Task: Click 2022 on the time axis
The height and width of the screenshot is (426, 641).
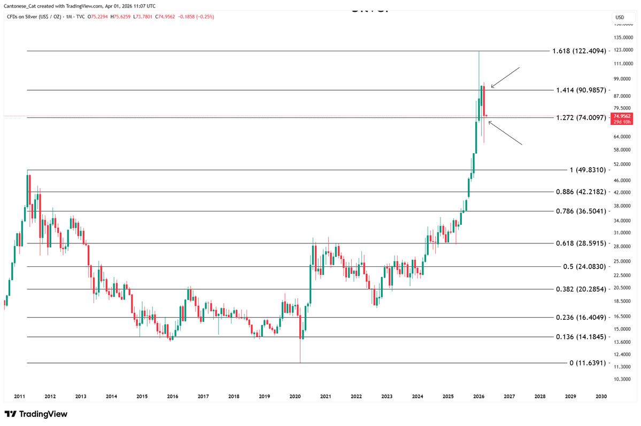Action: coord(357,396)
